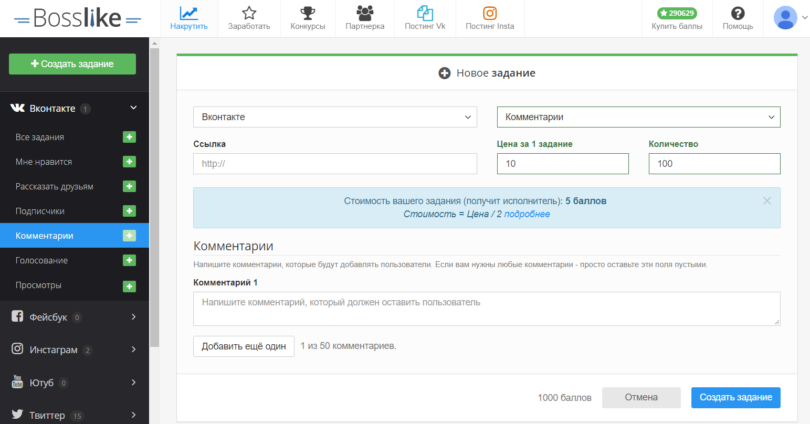The width and height of the screenshot is (810, 424).
Task: Expand the Фейсбук sidebar section
Action: (x=133, y=316)
